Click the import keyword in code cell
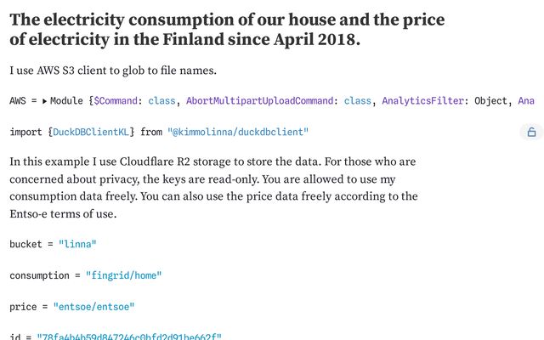544x340 pixels. click(x=27, y=133)
